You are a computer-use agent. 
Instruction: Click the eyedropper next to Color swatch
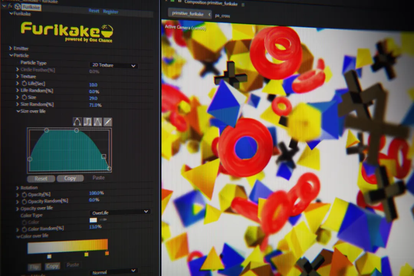(x=103, y=220)
